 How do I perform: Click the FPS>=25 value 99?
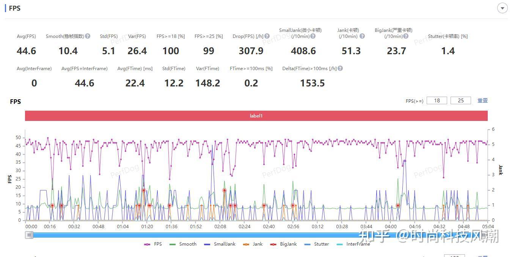[209, 51]
